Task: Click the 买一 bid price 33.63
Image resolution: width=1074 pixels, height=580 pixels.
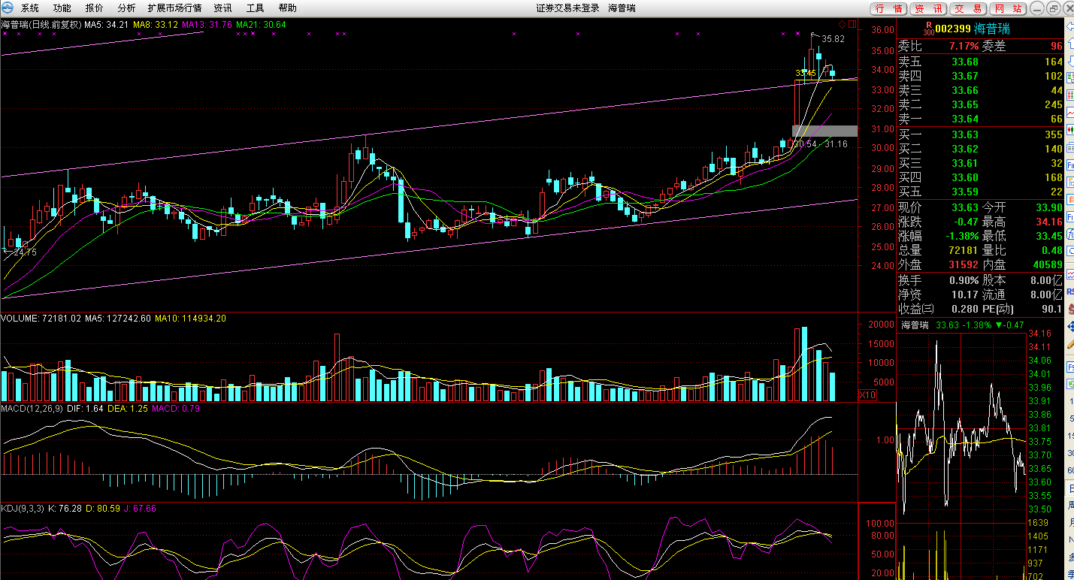Action: [965, 134]
